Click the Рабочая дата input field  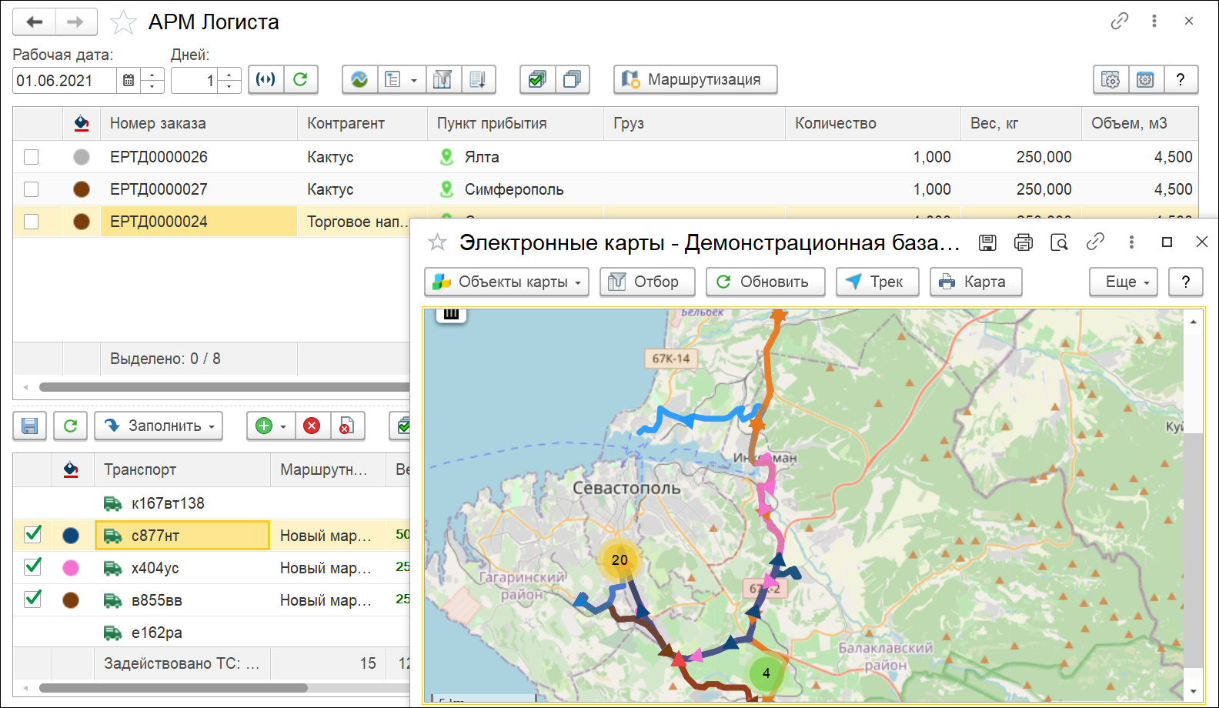[x=65, y=80]
